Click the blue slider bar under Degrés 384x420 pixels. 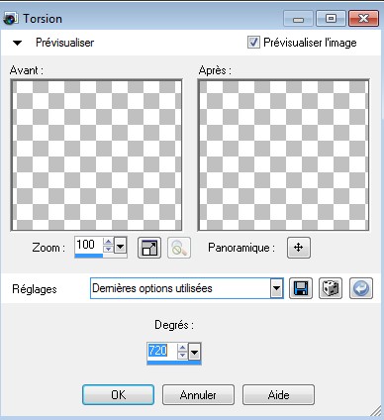click(x=174, y=363)
